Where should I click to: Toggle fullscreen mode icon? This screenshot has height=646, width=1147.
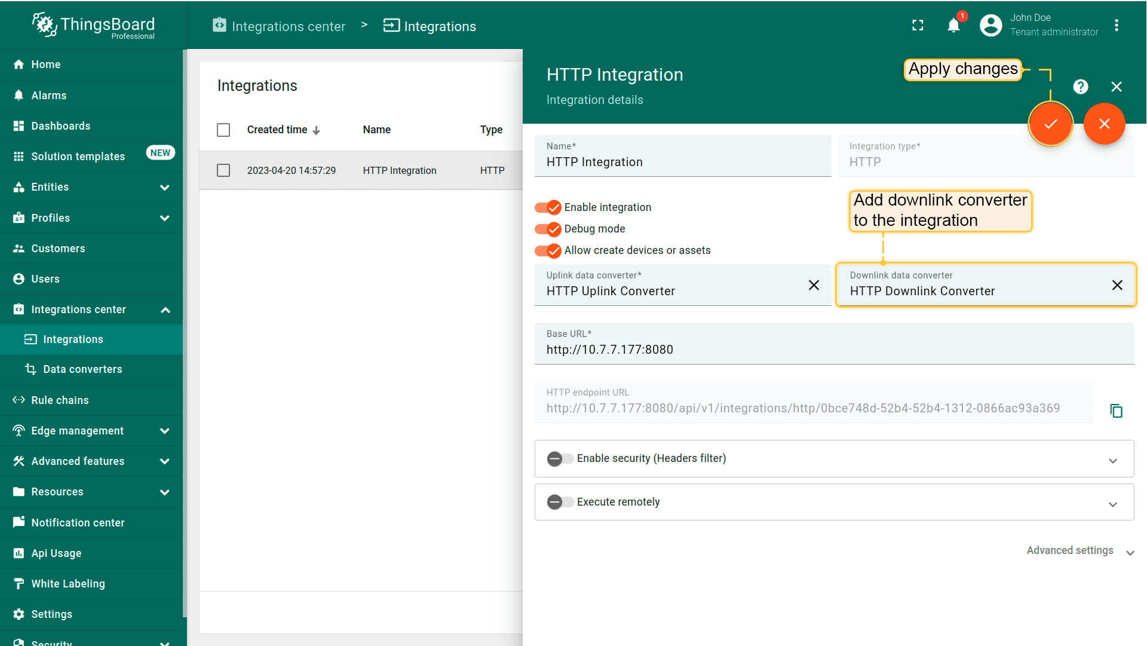tap(918, 26)
